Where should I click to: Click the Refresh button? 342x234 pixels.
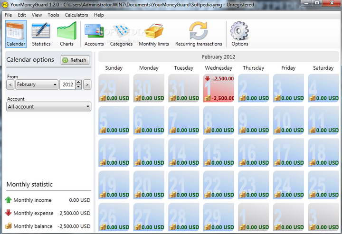point(75,60)
